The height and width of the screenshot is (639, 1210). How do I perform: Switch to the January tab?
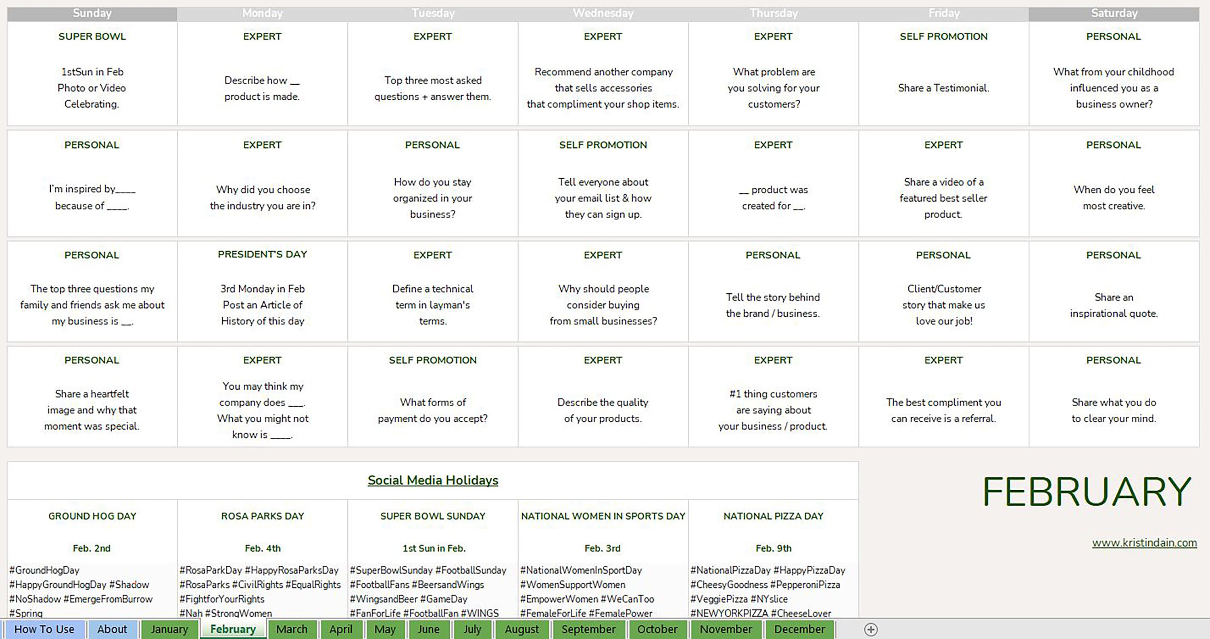[169, 630]
